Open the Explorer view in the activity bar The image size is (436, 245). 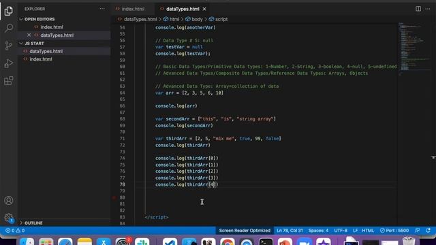pyautogui.click(x=9, y=11)
